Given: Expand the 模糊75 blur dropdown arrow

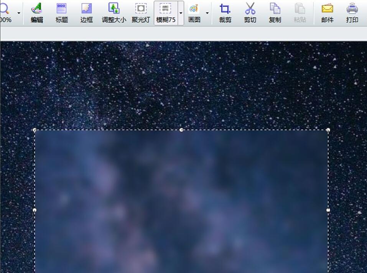Looking at the screenshot, I should [x=181, y=13].
